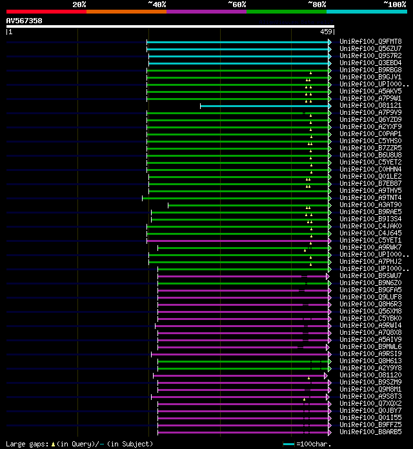Click the UniRef100_B9MWL6 label
Image resolution: width=413 pixels, height=449 pixels.
(x=370, y=347)
